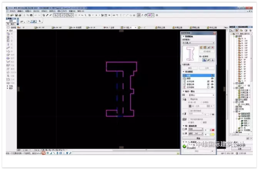Select the beam use-with icon in profile manager
Image resolution: width=259 pixels, height=169 pixels.
point(208,60)
